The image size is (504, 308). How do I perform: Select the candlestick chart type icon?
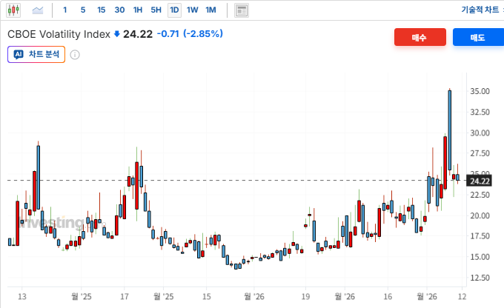tap(13, 10)
